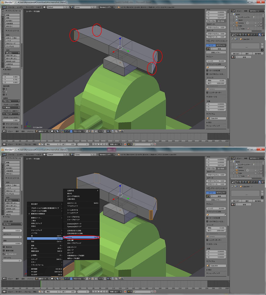Viewport: 266px width, 295px height.
Task: Click the pin icon beside Cube.004 in lower properties
Action: [x=232, y=186]
